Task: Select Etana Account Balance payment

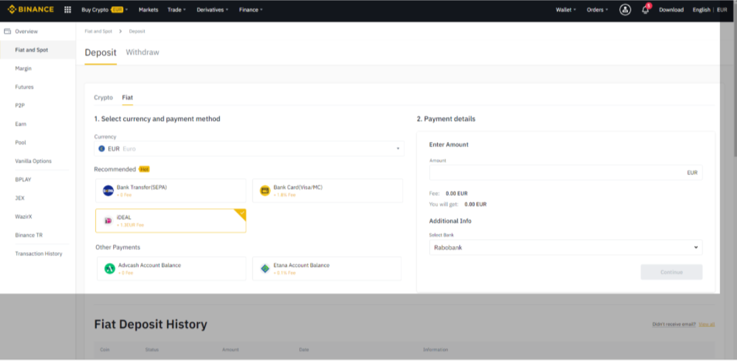Action: coord(327,268)
